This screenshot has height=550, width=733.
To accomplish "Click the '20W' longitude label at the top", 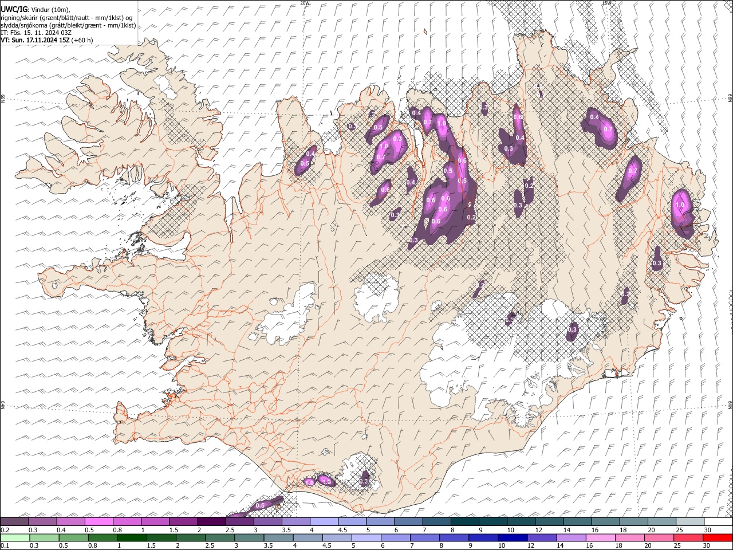I will pyautogui.click(x=305, y=3).
